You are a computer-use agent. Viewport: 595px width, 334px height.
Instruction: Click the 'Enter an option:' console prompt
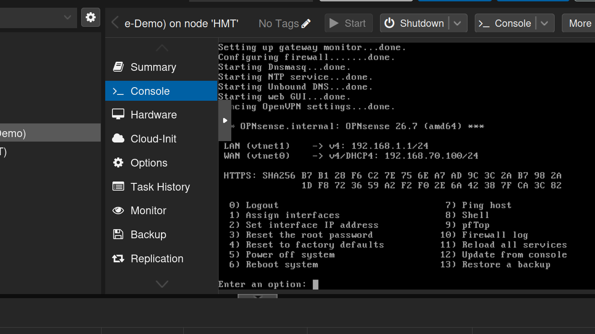263,285
